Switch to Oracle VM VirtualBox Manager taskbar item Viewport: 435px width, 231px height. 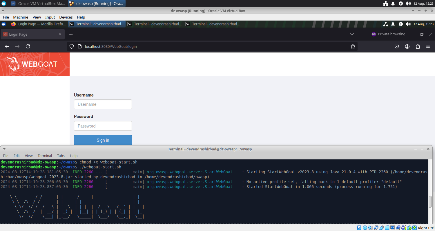pos(38,3)
